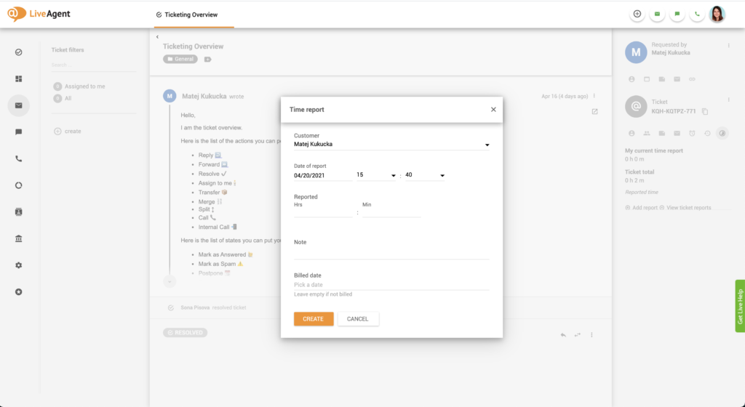Click the plus create icon in header
This screenshot has height=407, width=745.
pyautogui.click(x=637, y=14)
